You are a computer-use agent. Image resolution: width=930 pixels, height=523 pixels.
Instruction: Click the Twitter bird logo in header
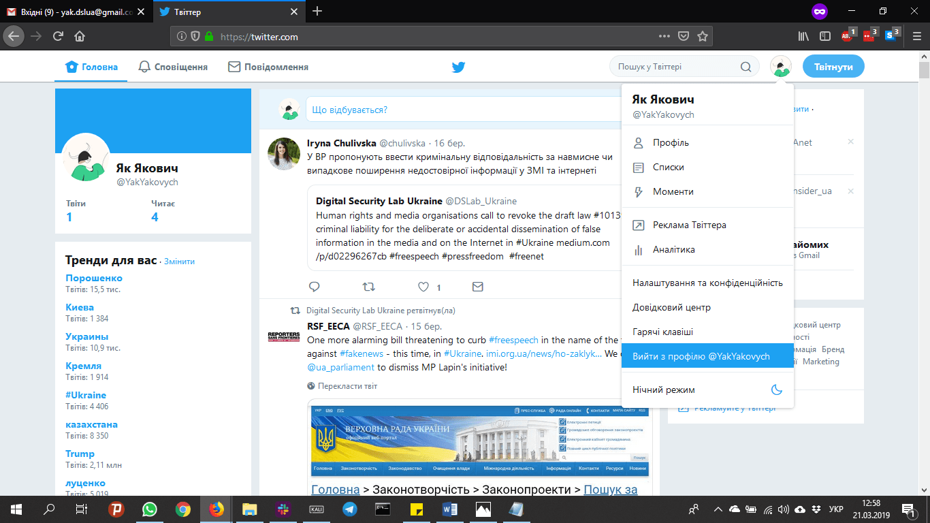(x=458, y=67)
